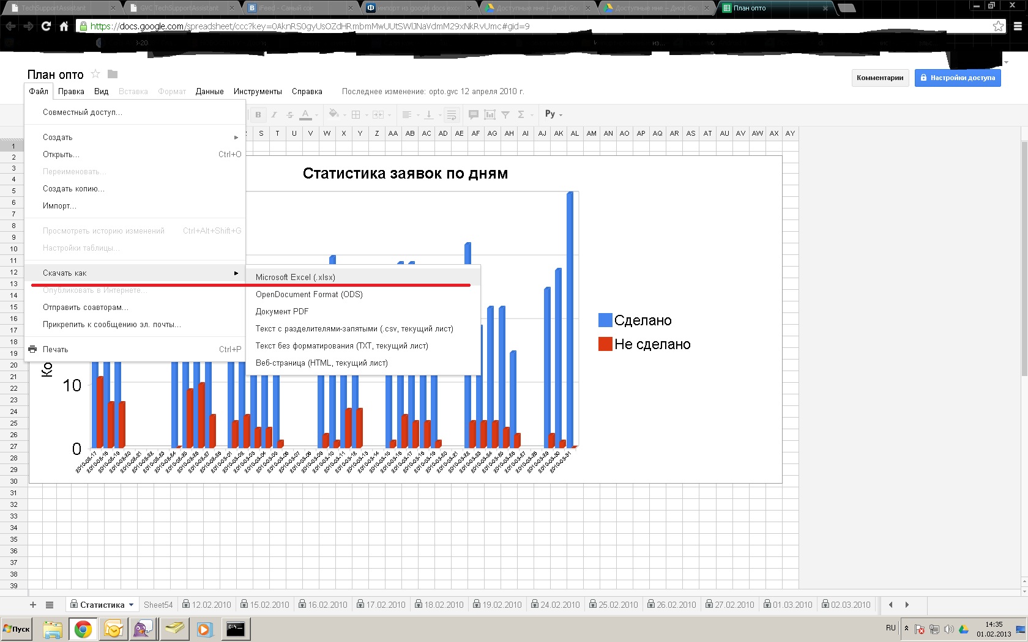Viewport: 1028px width, 642px height.
Task: Click the Настройки доступа button
Action: point(958,78)
